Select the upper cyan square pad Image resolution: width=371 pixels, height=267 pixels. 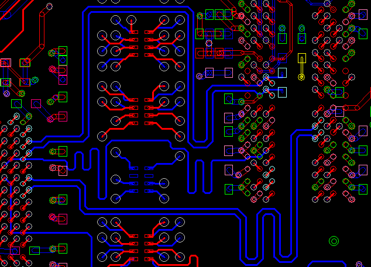coord(282,73)
